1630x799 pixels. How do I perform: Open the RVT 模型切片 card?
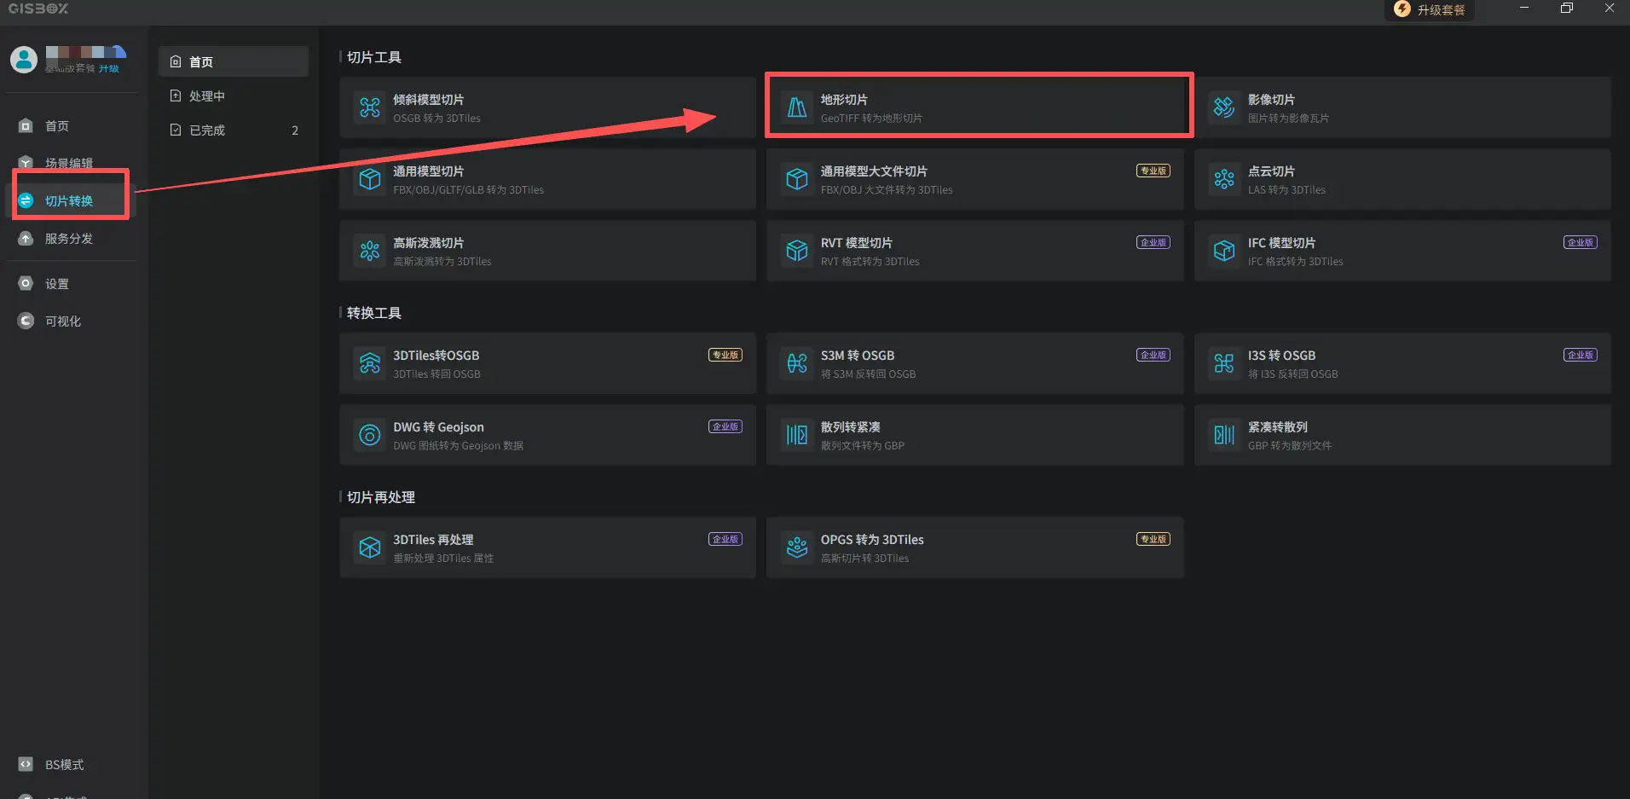[x=974, y=251]
